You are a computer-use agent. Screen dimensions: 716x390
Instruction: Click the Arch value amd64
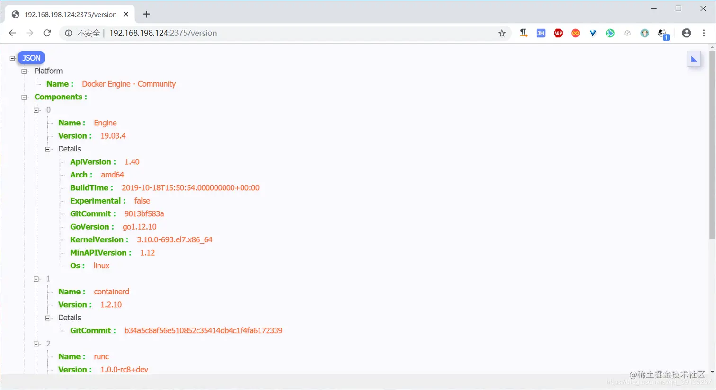click(x=112, y=175)
